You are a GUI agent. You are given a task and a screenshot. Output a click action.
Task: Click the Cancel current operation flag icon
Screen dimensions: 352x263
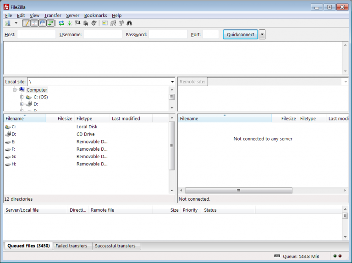pos(77,23)
